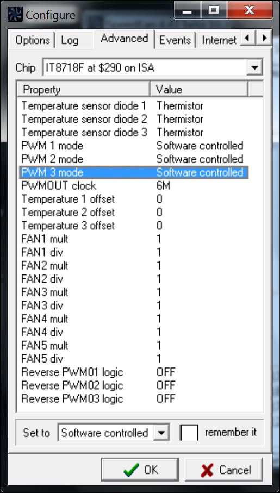This screenshot has width=280, height=493.
Task: Switch to the Options tab
Action: pyautogui.click(x=33, y=40)
